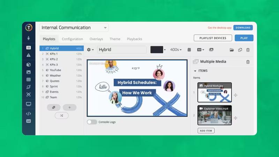This screenshot has height=157, width=279.
Task: Select the YouTube playlist row
Action: tap(62, 70)
